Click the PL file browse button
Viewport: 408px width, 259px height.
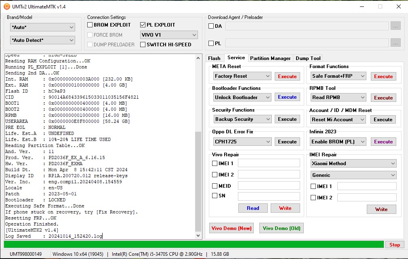tap(395, 43)
